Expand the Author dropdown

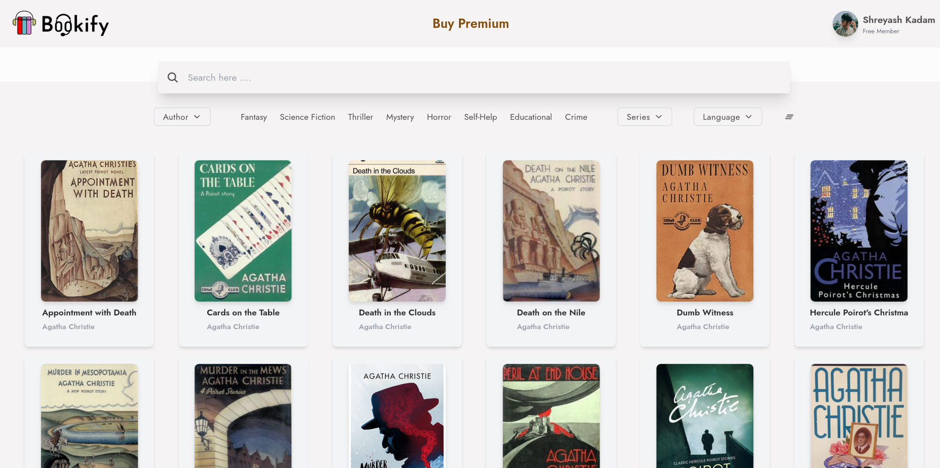click(182, 117)
